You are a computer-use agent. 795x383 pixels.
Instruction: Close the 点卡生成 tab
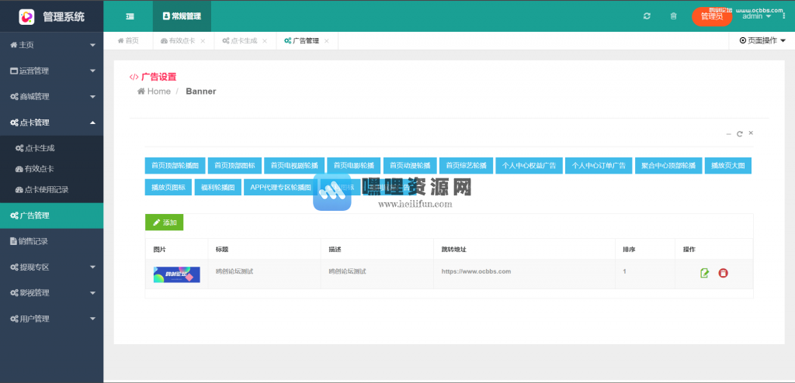click(265, 41)
